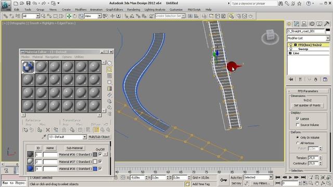333x187 pixels.
Task: Select All Vertices radio button
Action: (298, 143)
